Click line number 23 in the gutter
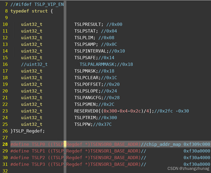This screenshot has height=173, width=211. tap(5, 111)
